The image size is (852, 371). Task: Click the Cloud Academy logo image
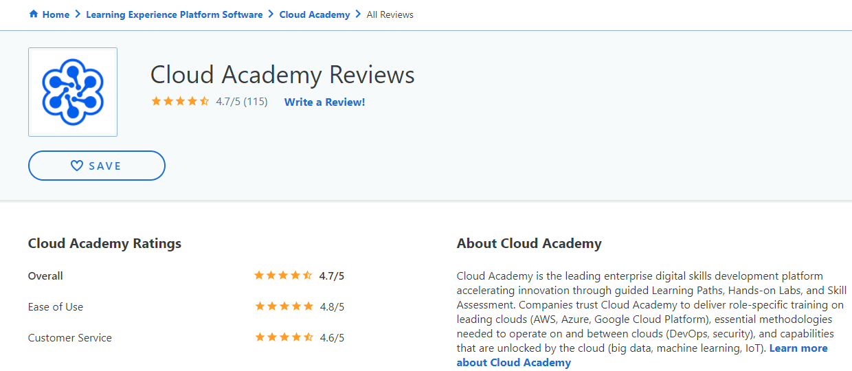[73, 92]
